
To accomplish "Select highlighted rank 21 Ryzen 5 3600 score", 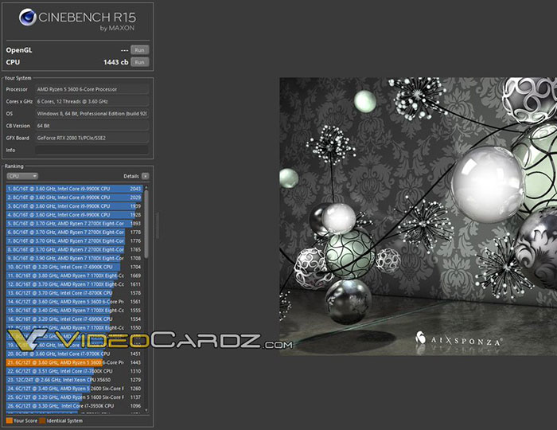I will coord(74,362).
